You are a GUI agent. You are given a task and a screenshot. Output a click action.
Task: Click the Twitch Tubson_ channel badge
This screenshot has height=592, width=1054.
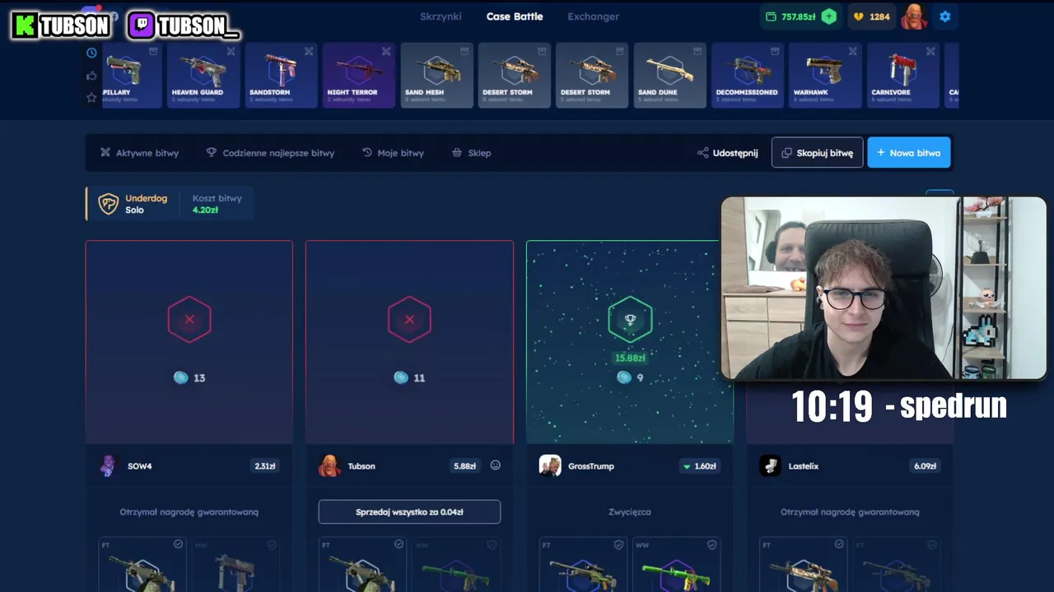(x=184, y=25)
